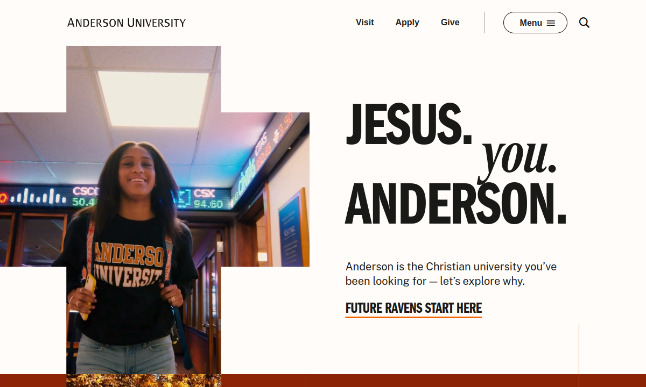Click the smiling student's face in hero photo
Image resolution: width=646 pixels, height=387 pixels.
click(x=138, y=169)
